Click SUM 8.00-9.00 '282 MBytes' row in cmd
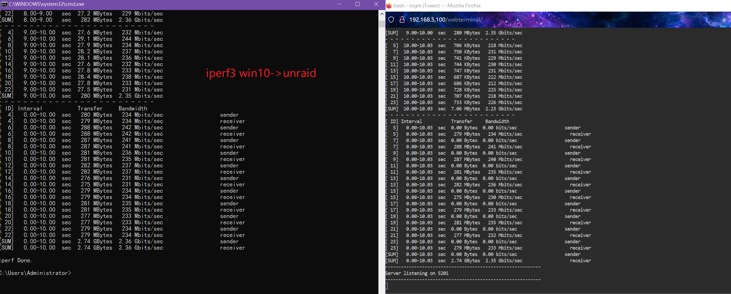 (82, 20)
